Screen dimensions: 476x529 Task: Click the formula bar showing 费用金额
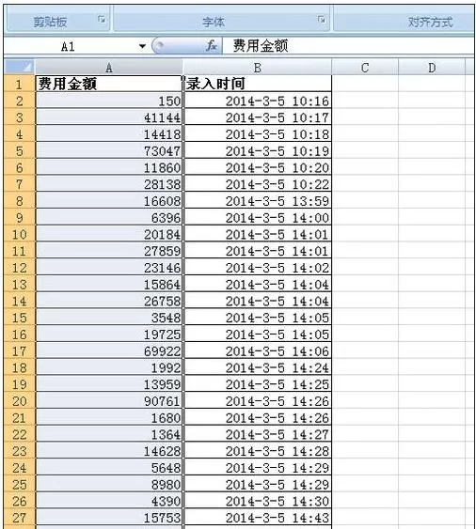click(x=348, y=46)
